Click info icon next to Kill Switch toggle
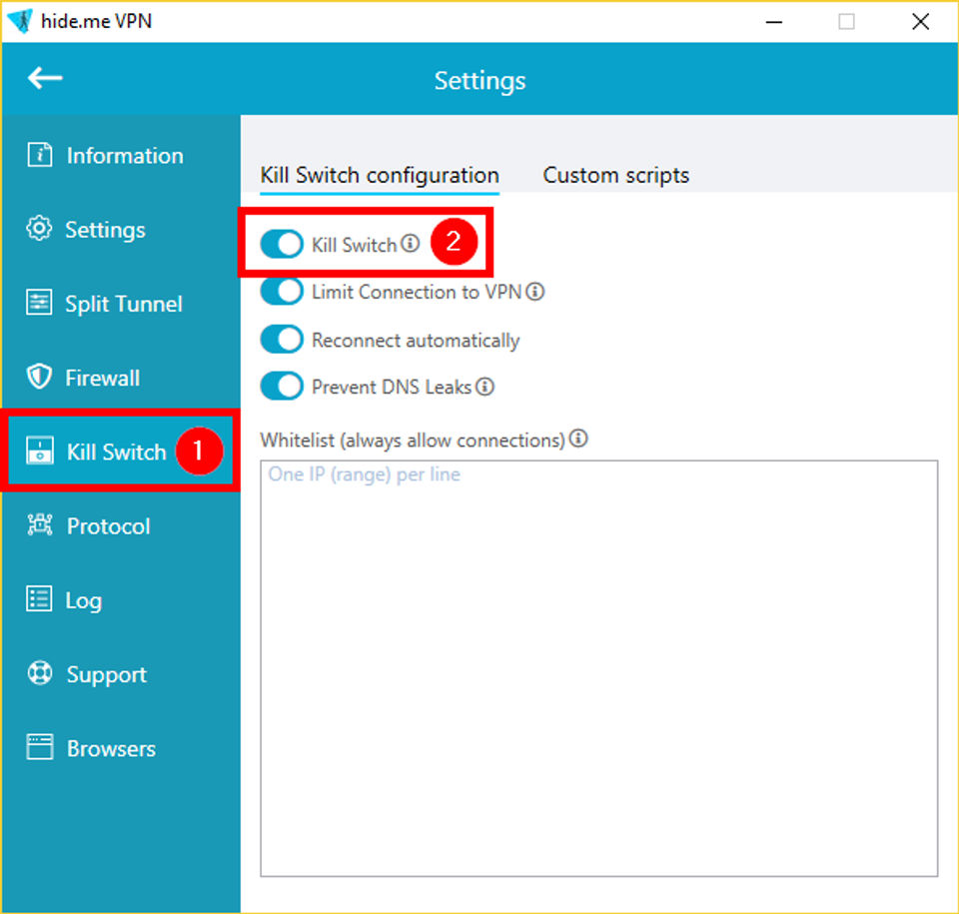Image resolution: width=959 pixels, height=914 pixels. [411, 244]
